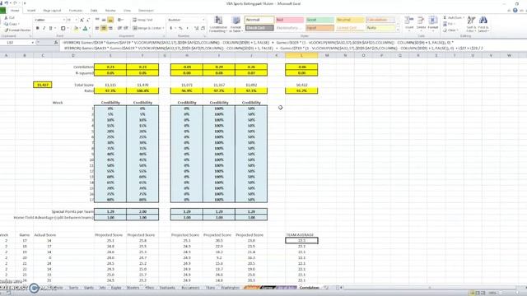
Task: Click Decrease Decimal icon
Action: pos(203,28)
